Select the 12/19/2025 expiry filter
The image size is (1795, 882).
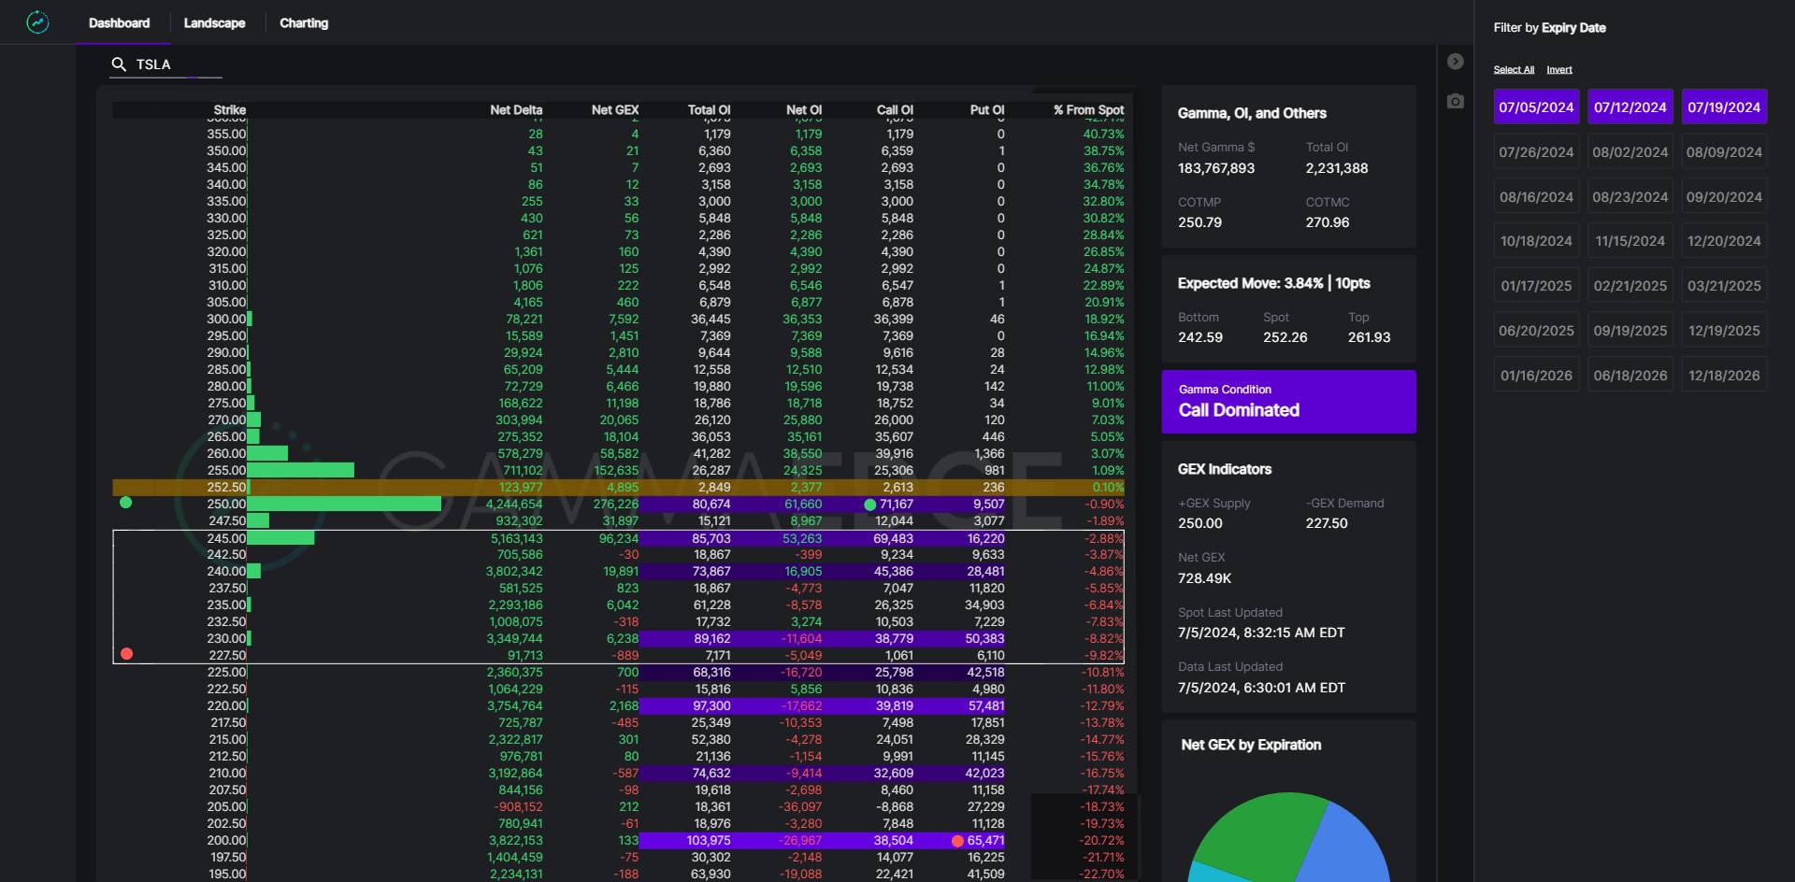click(x=1724, y=331)
